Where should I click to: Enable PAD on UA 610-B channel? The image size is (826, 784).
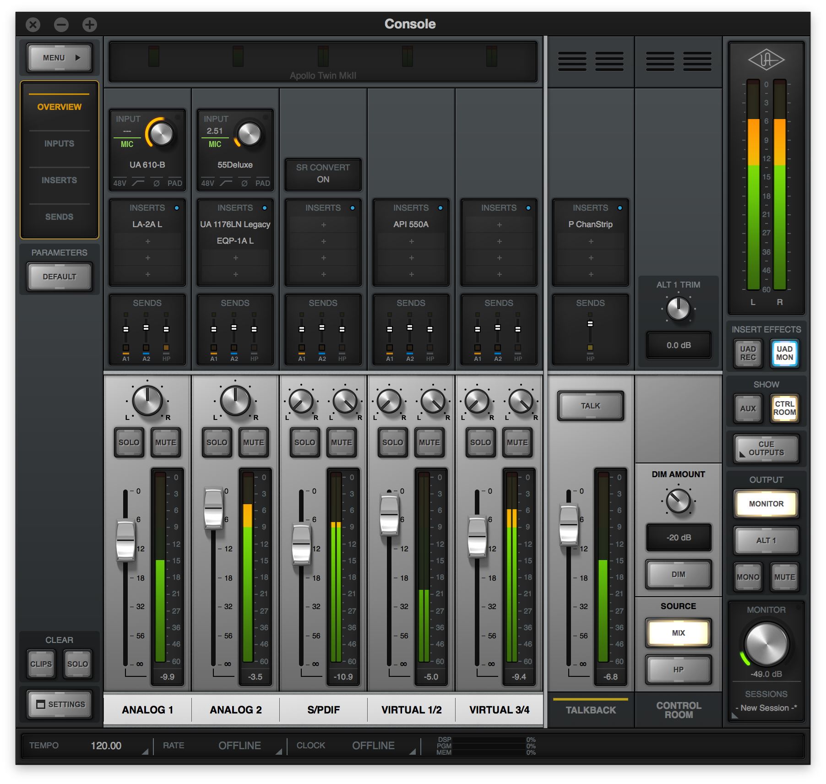point(174,183)
